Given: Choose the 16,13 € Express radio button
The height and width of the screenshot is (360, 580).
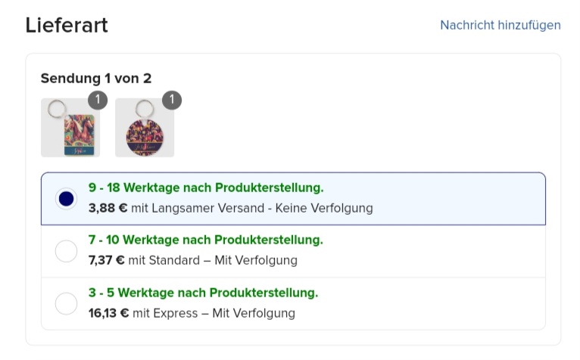Looking at the screenshot, I should (66, 303).
